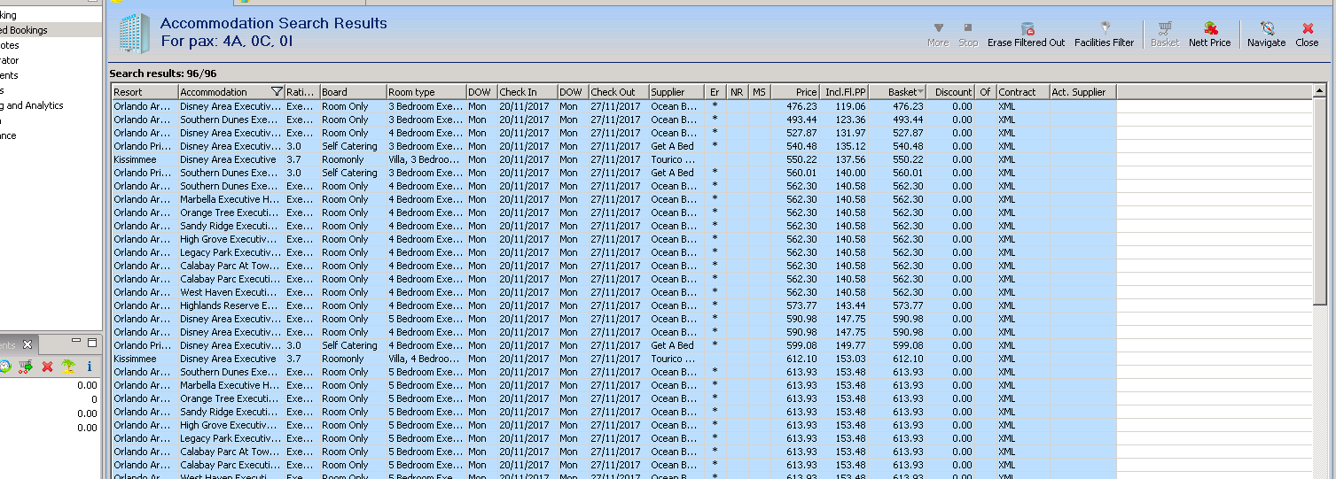Click the NR column header

737,92
